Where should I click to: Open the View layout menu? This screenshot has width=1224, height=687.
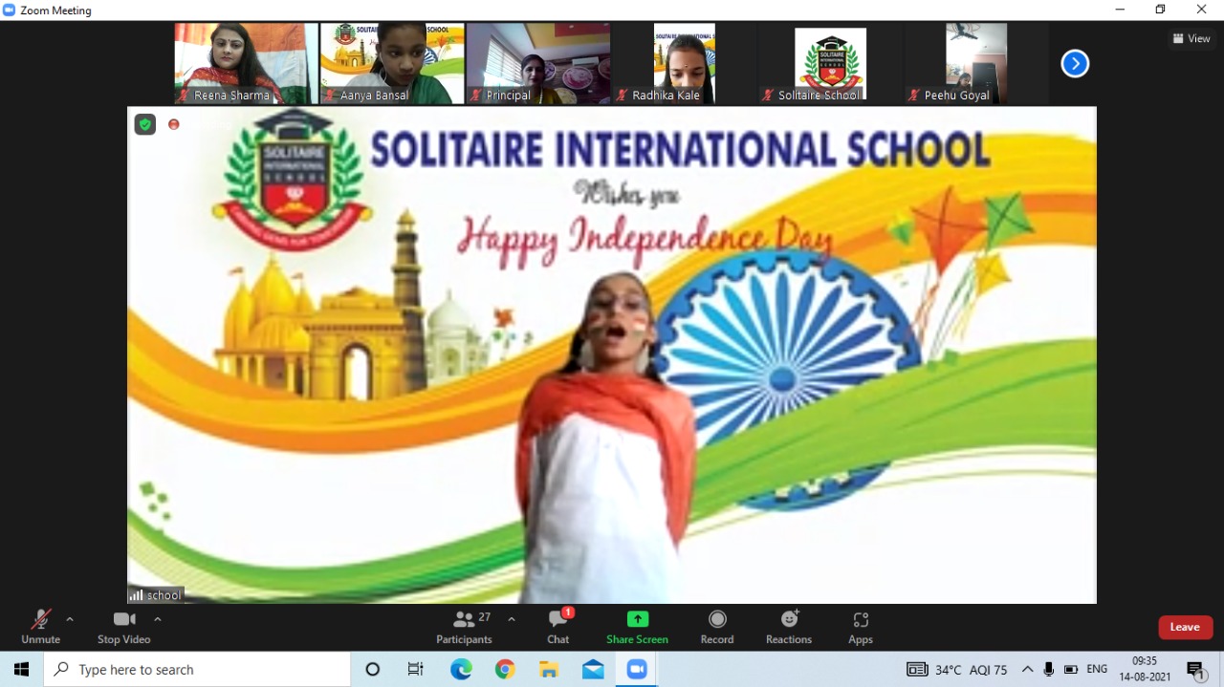1191,38
